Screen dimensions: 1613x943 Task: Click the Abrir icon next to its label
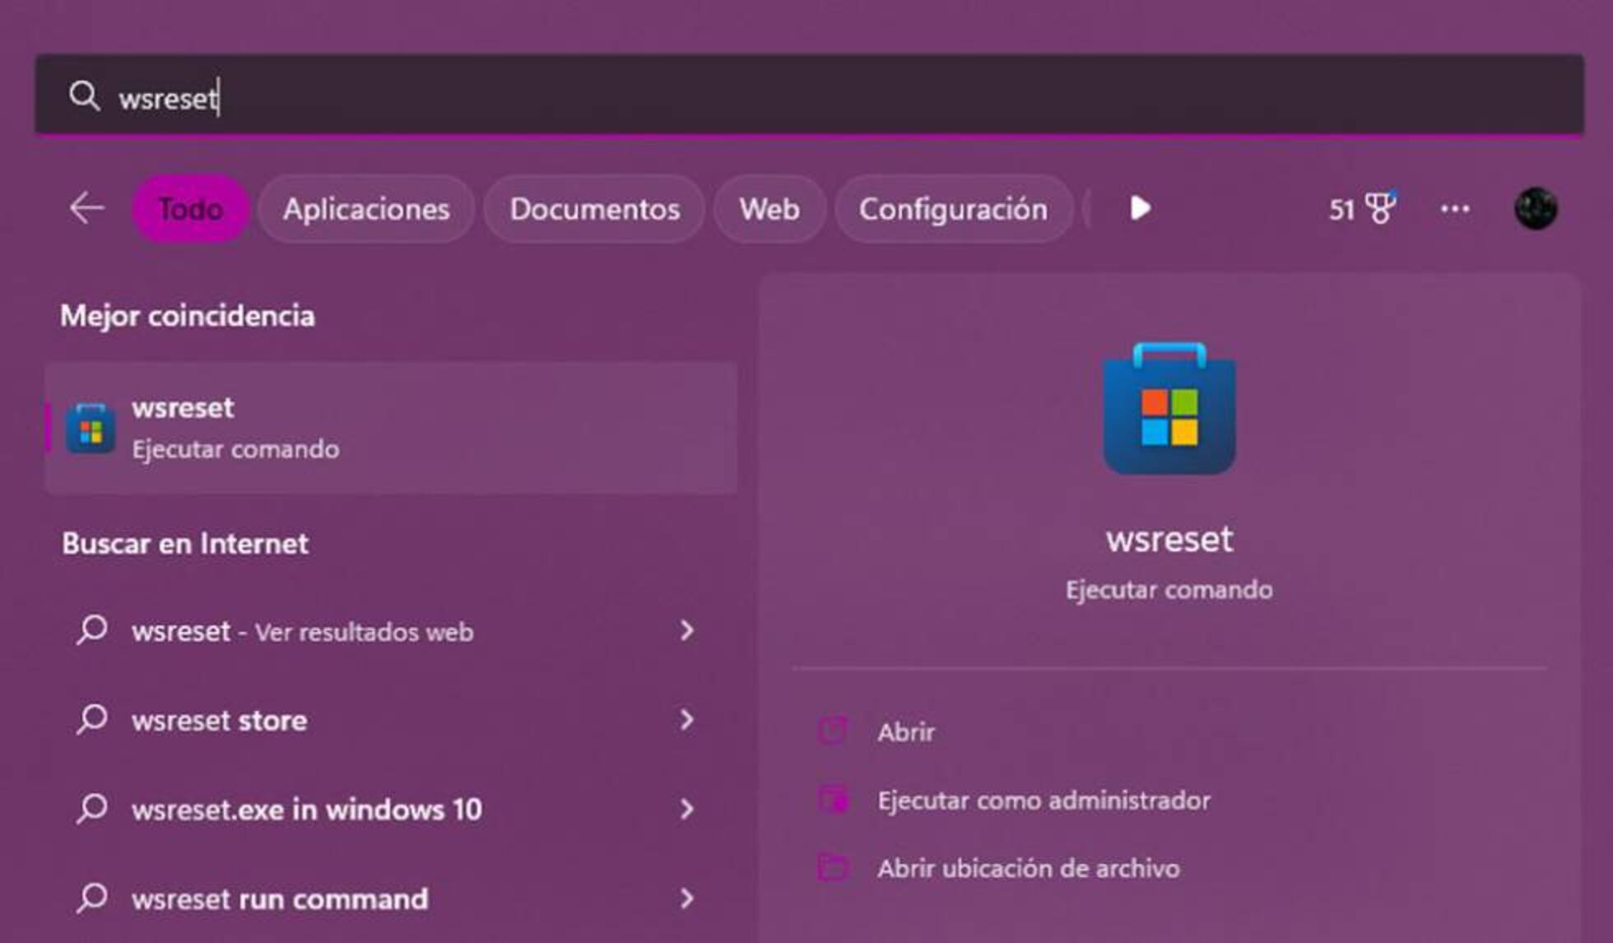point(834,731)
